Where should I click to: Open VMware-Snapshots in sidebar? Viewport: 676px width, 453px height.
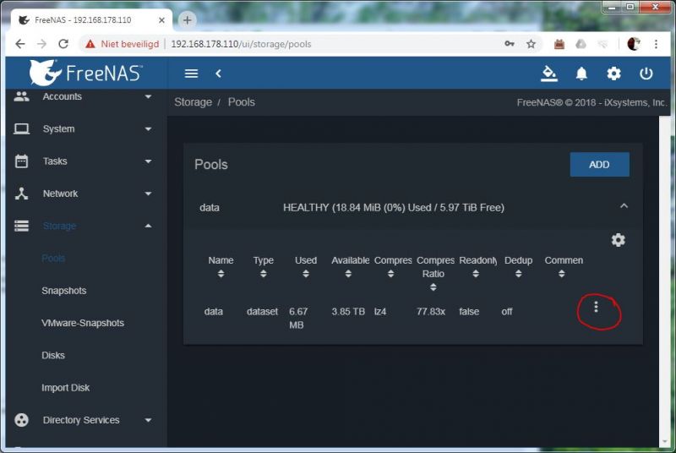pos(83,323)
